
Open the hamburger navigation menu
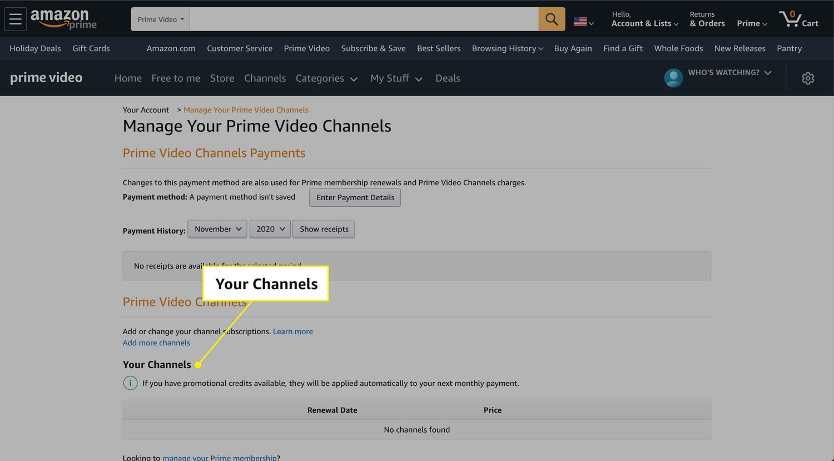(x=16, y=19)
